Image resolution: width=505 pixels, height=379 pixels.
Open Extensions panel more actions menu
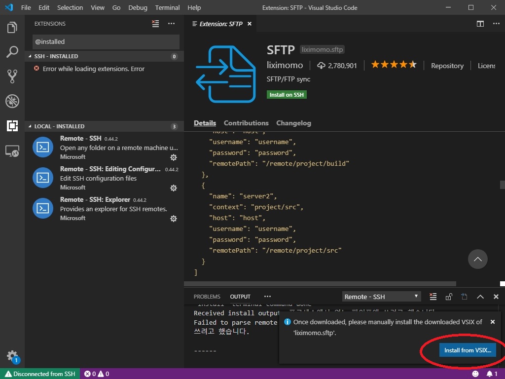pos(171,24)
